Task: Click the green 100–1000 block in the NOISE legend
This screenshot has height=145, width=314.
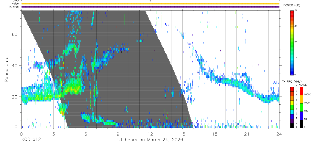Action: [x=301, y=107]
